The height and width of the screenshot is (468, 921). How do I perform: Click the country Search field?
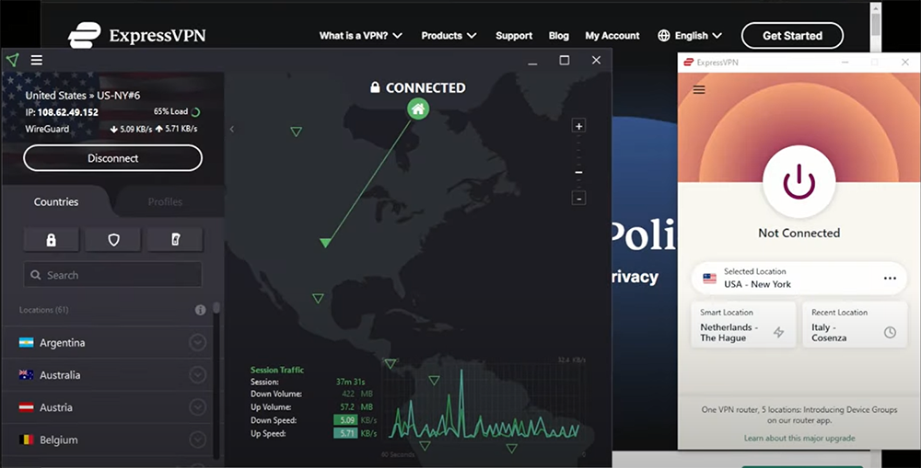[112, 275]
